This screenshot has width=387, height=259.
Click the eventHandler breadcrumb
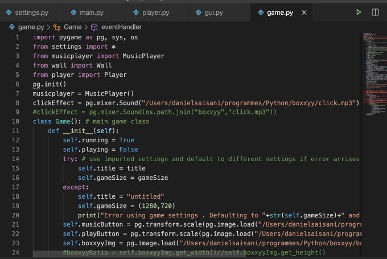[121, 27]
